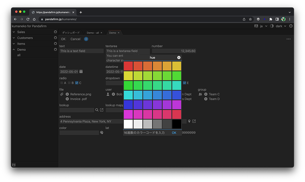The image size is (305, 182).
Task: Click the Cancel button
Action: pyautogui.click(x=75, y=39)
